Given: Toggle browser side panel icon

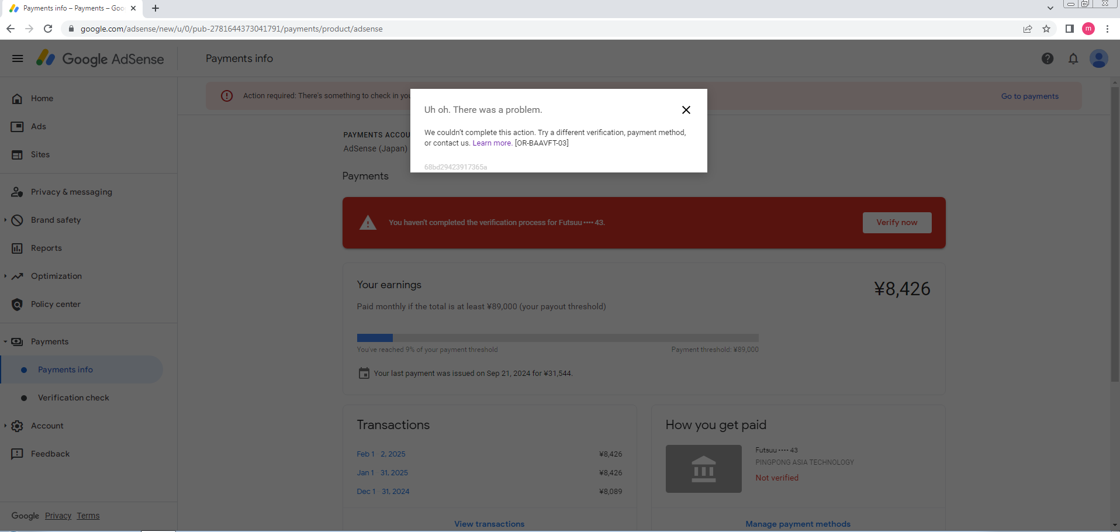Looking at the screenshot, I should (x=1070, y=29).
